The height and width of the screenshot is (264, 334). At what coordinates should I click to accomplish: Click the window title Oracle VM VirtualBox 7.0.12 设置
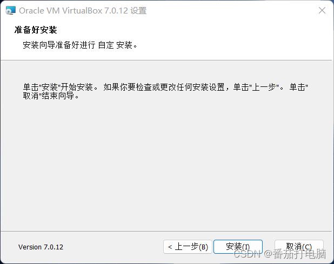83,11
